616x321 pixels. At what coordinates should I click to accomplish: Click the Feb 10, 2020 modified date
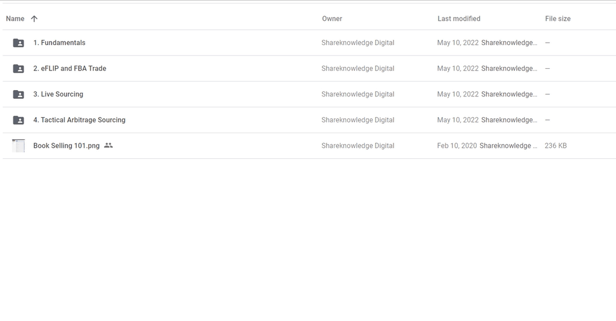click(x=457, y=145)
